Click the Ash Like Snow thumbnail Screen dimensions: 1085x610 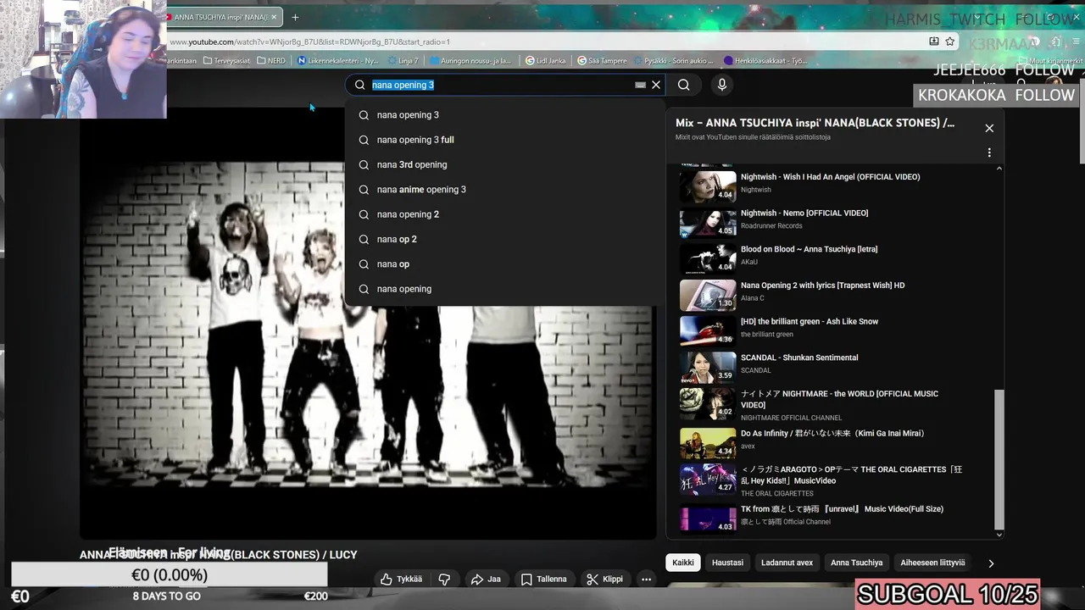pos(708,331)
